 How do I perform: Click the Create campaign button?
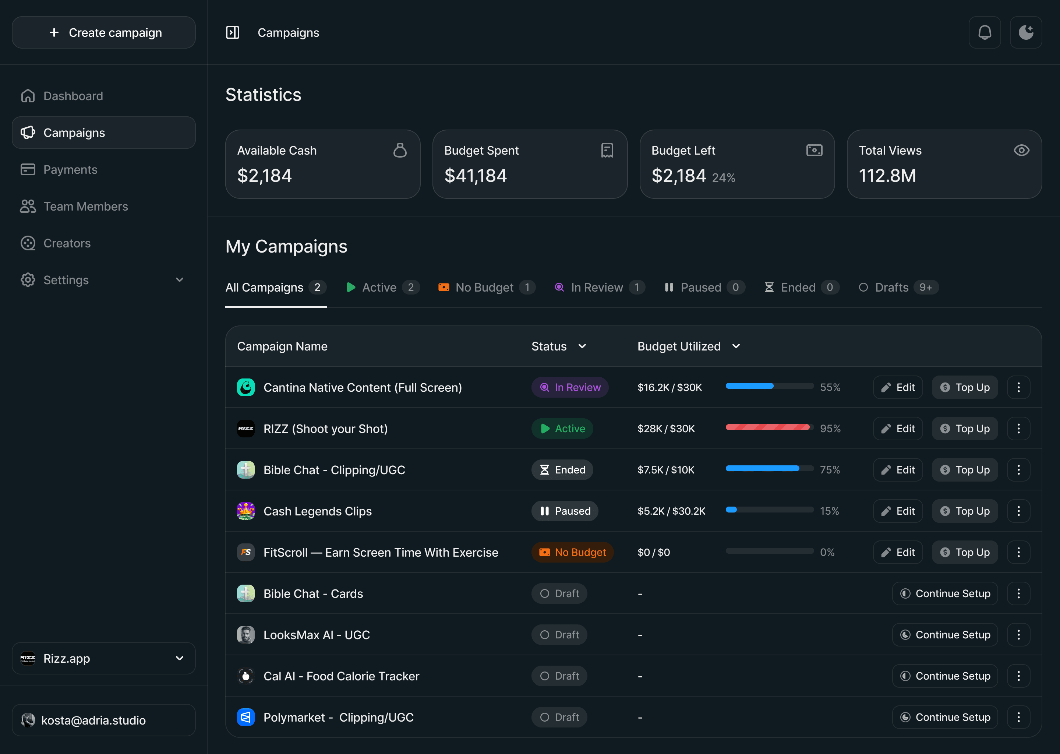point(103,32)
